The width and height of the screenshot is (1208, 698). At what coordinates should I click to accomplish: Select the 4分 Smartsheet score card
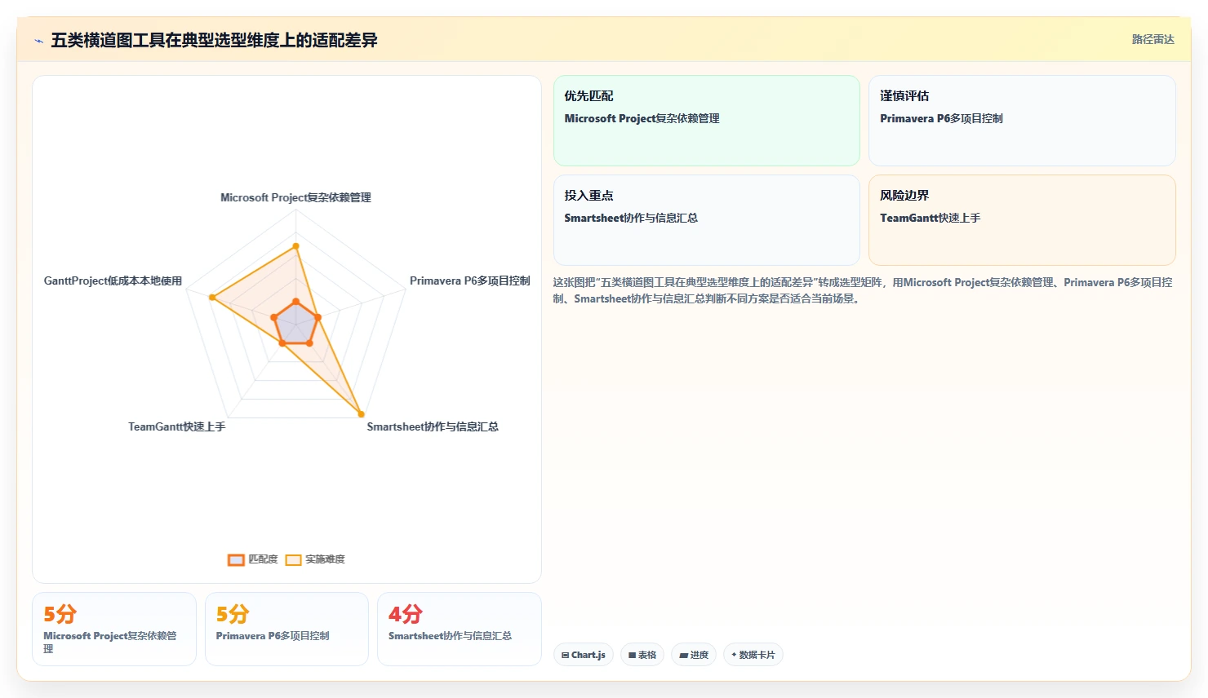(460, 629)
